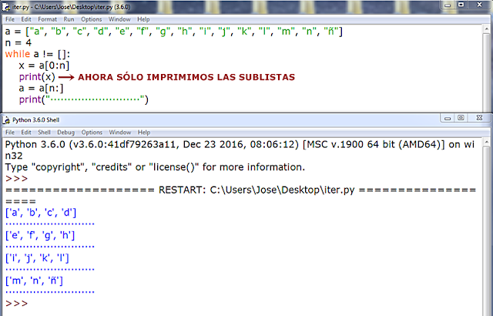Open File menu in Python Shell window
The height and width of the screenshot is (316, 493).
(10, 132)
